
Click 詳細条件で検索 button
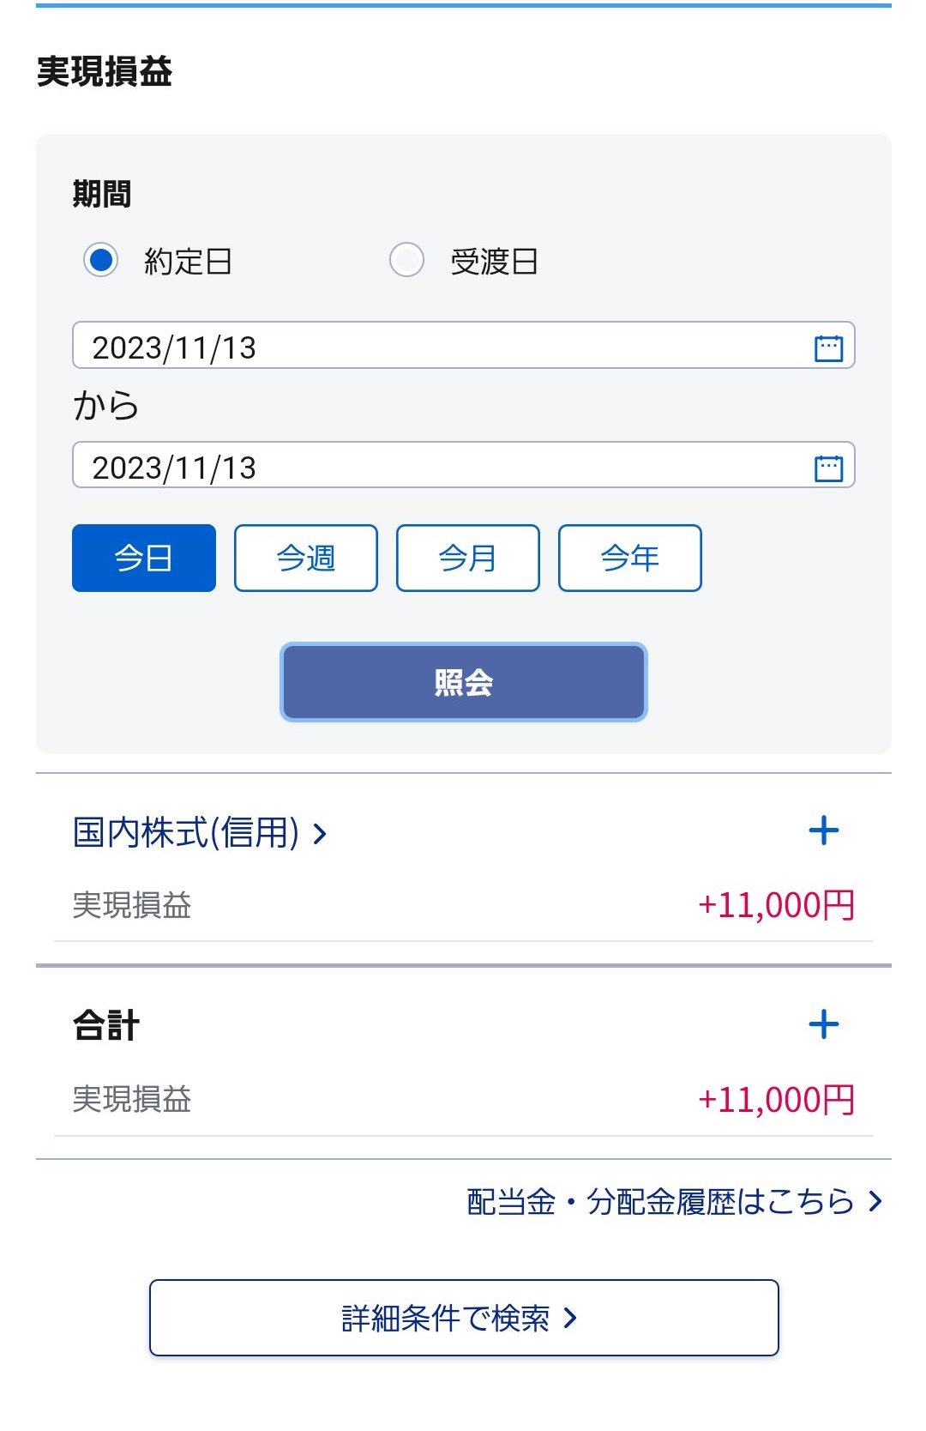pyautogui.click(x=464, y=1318)
